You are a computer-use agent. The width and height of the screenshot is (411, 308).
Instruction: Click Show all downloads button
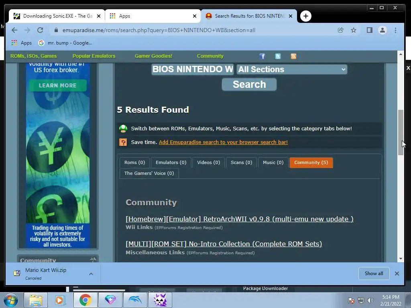coord(374,274)
